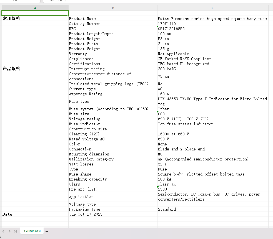Select column C header
The image size is (273, 239).
tap(213, 8)
